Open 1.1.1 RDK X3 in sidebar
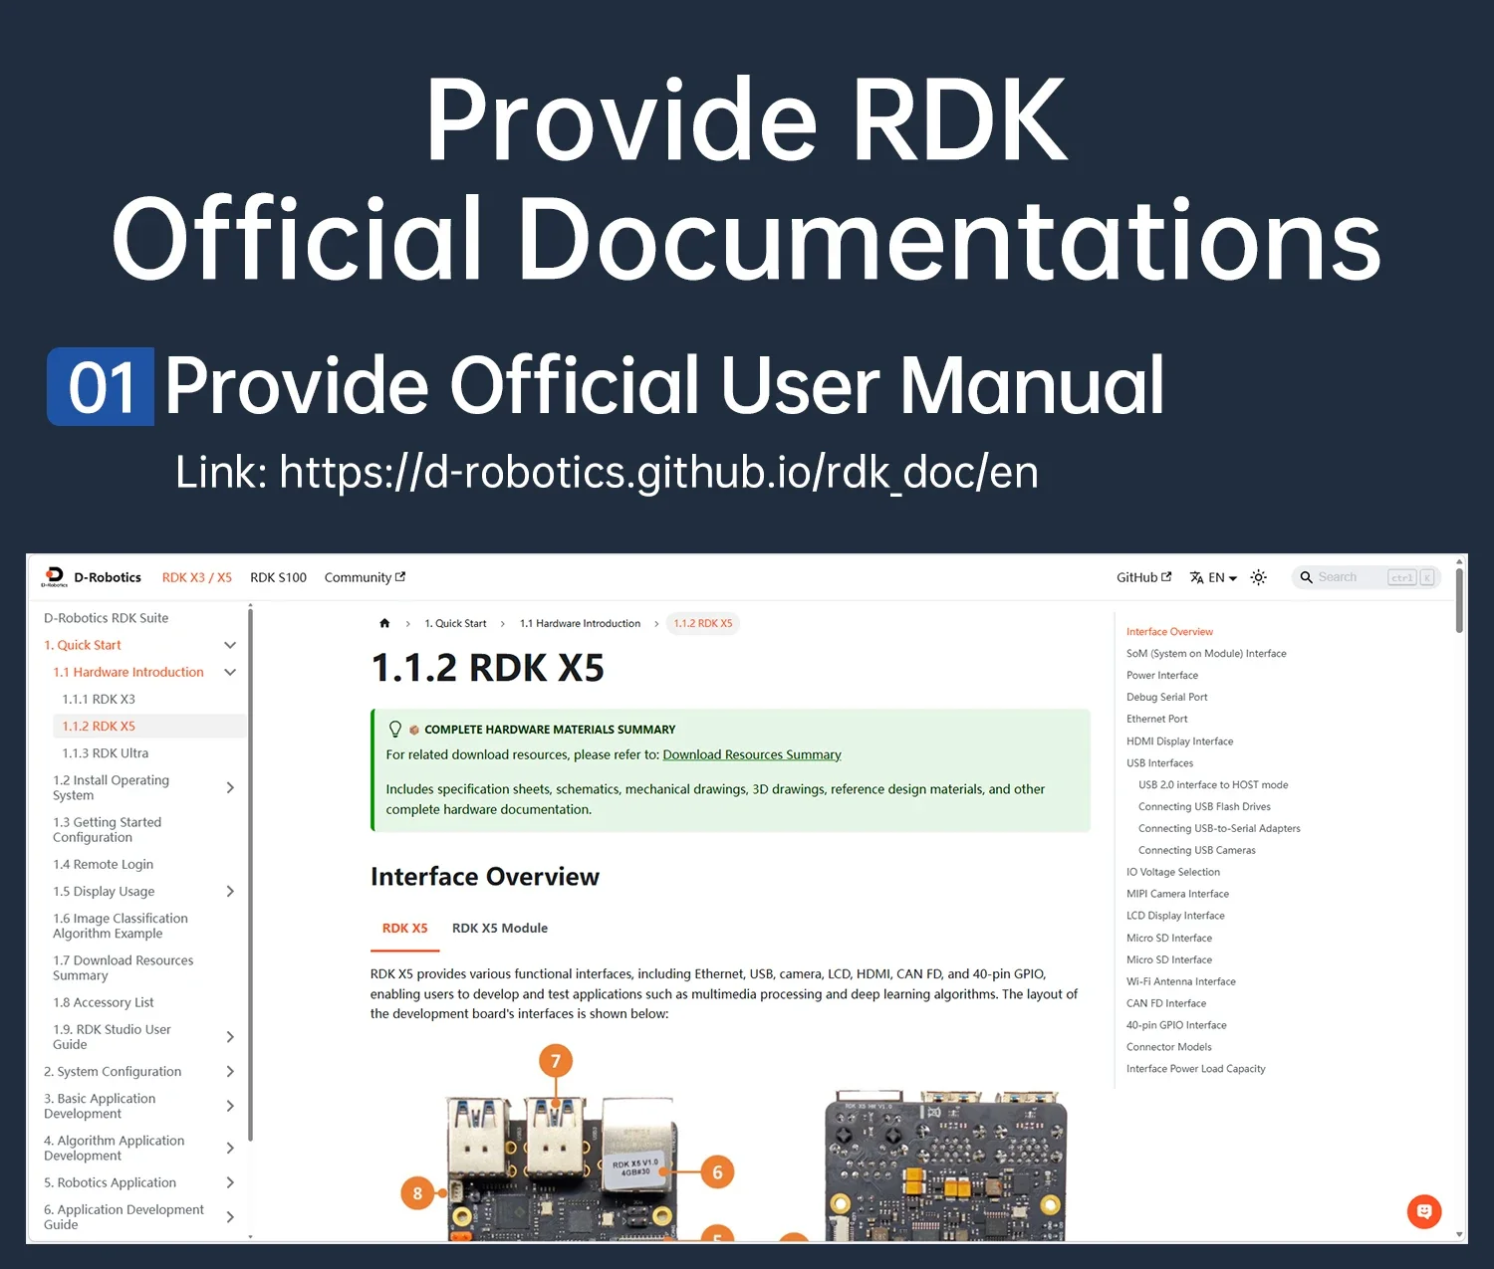Viewport: 1494px width, 1269px height. pos(99,700)
